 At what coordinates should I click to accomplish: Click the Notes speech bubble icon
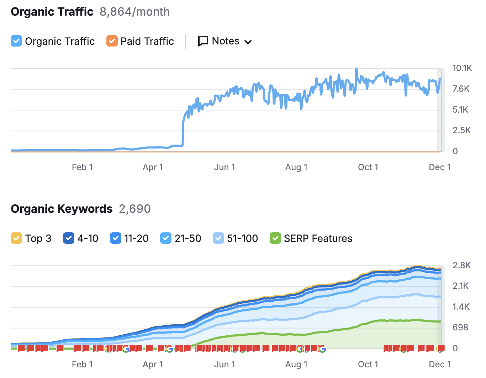tap(203, 41)
